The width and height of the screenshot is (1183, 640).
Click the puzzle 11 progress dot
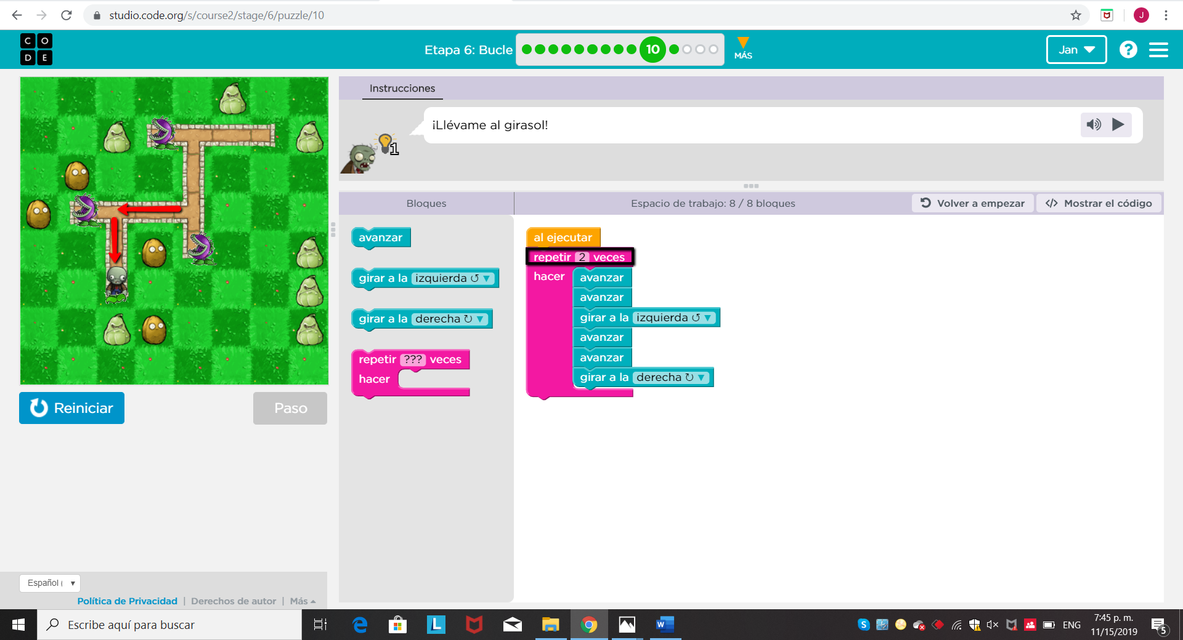pos(674,50)
